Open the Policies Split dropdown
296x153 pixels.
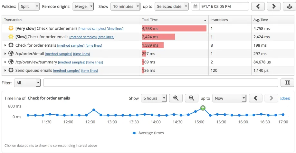pyautogui.click(x=29, y=6)
